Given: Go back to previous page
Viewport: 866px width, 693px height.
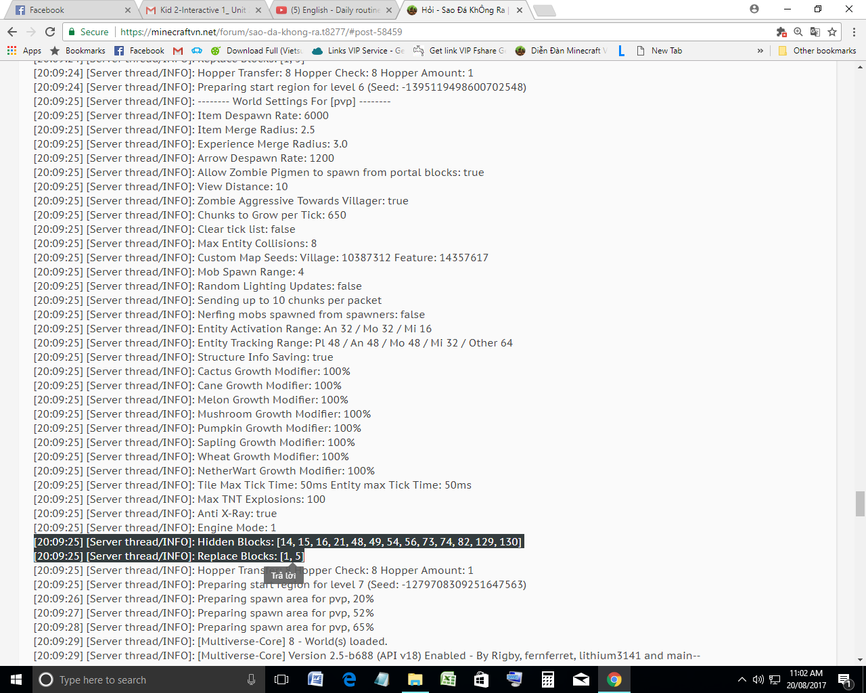Looking at the screenshot, I should point(12,32).
